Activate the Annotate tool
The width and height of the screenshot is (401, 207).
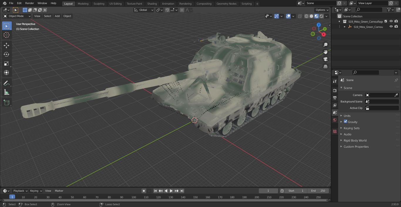pos(6,83)
